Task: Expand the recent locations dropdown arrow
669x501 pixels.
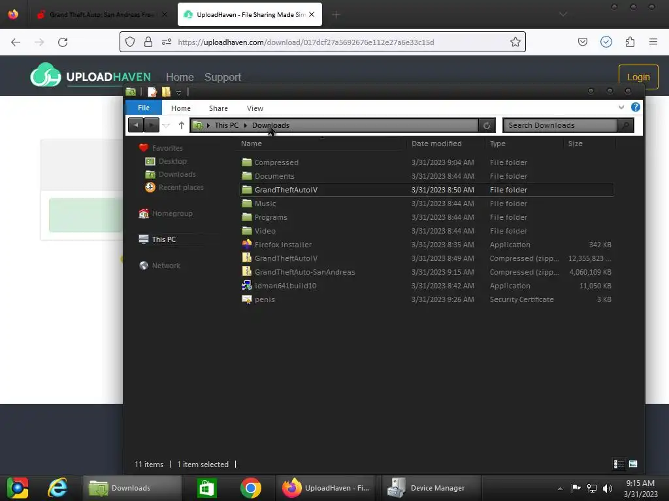Action: [167, 125]
